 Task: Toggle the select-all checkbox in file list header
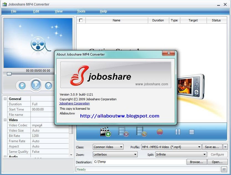point(81,20)
